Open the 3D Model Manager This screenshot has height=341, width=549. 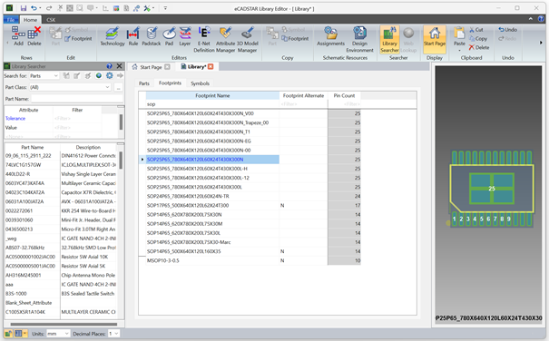point(248,40)
